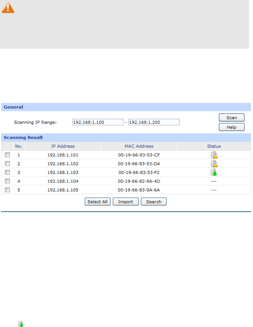Enable the checkbox for 192.168.1.103
This screenshot has height=327, width=253.
click(7, 172)
